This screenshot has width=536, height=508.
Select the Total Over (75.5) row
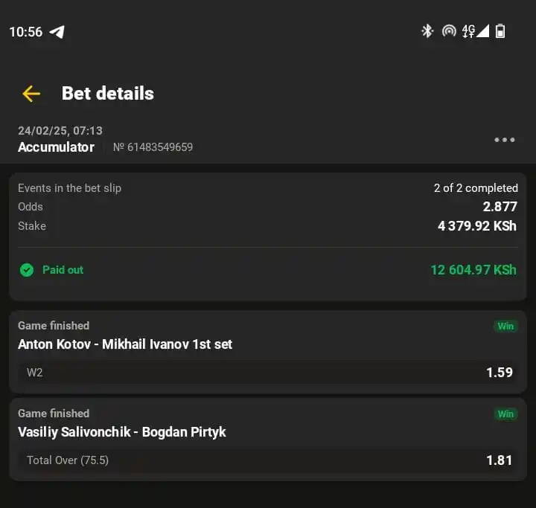(x=268, y=460)
